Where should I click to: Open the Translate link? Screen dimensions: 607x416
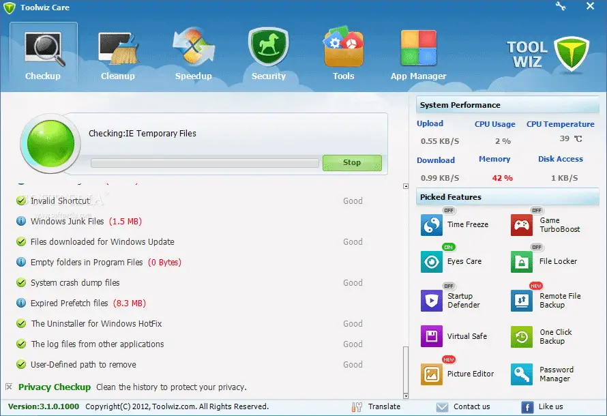pyautogui.click(x=384, y=406)
